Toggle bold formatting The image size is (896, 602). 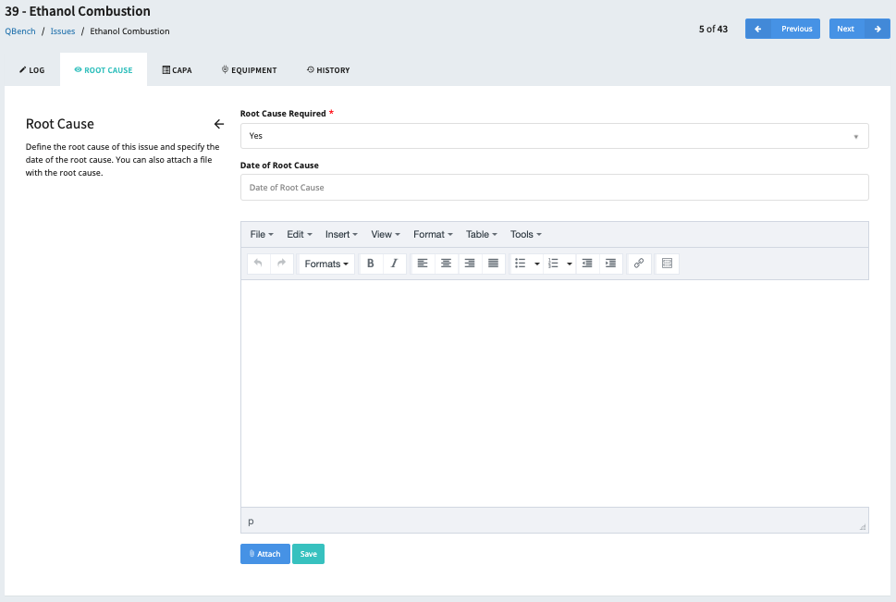click(370, 264)
